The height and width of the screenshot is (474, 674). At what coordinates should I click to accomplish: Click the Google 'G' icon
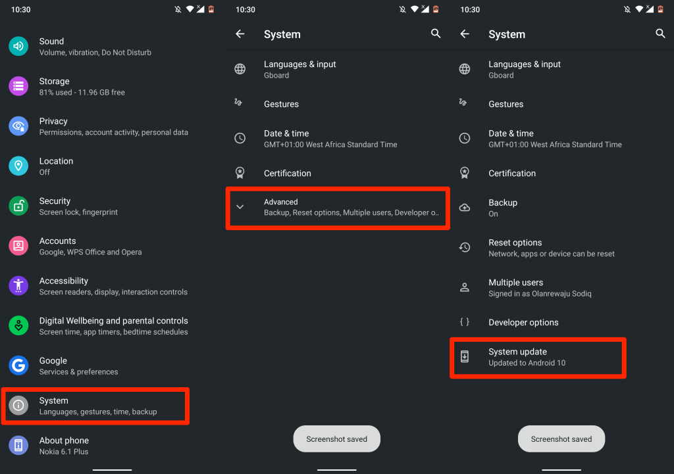[x=18, y=366]
